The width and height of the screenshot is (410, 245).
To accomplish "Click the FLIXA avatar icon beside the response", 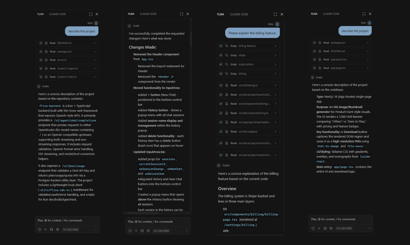I will coord(38,86).
